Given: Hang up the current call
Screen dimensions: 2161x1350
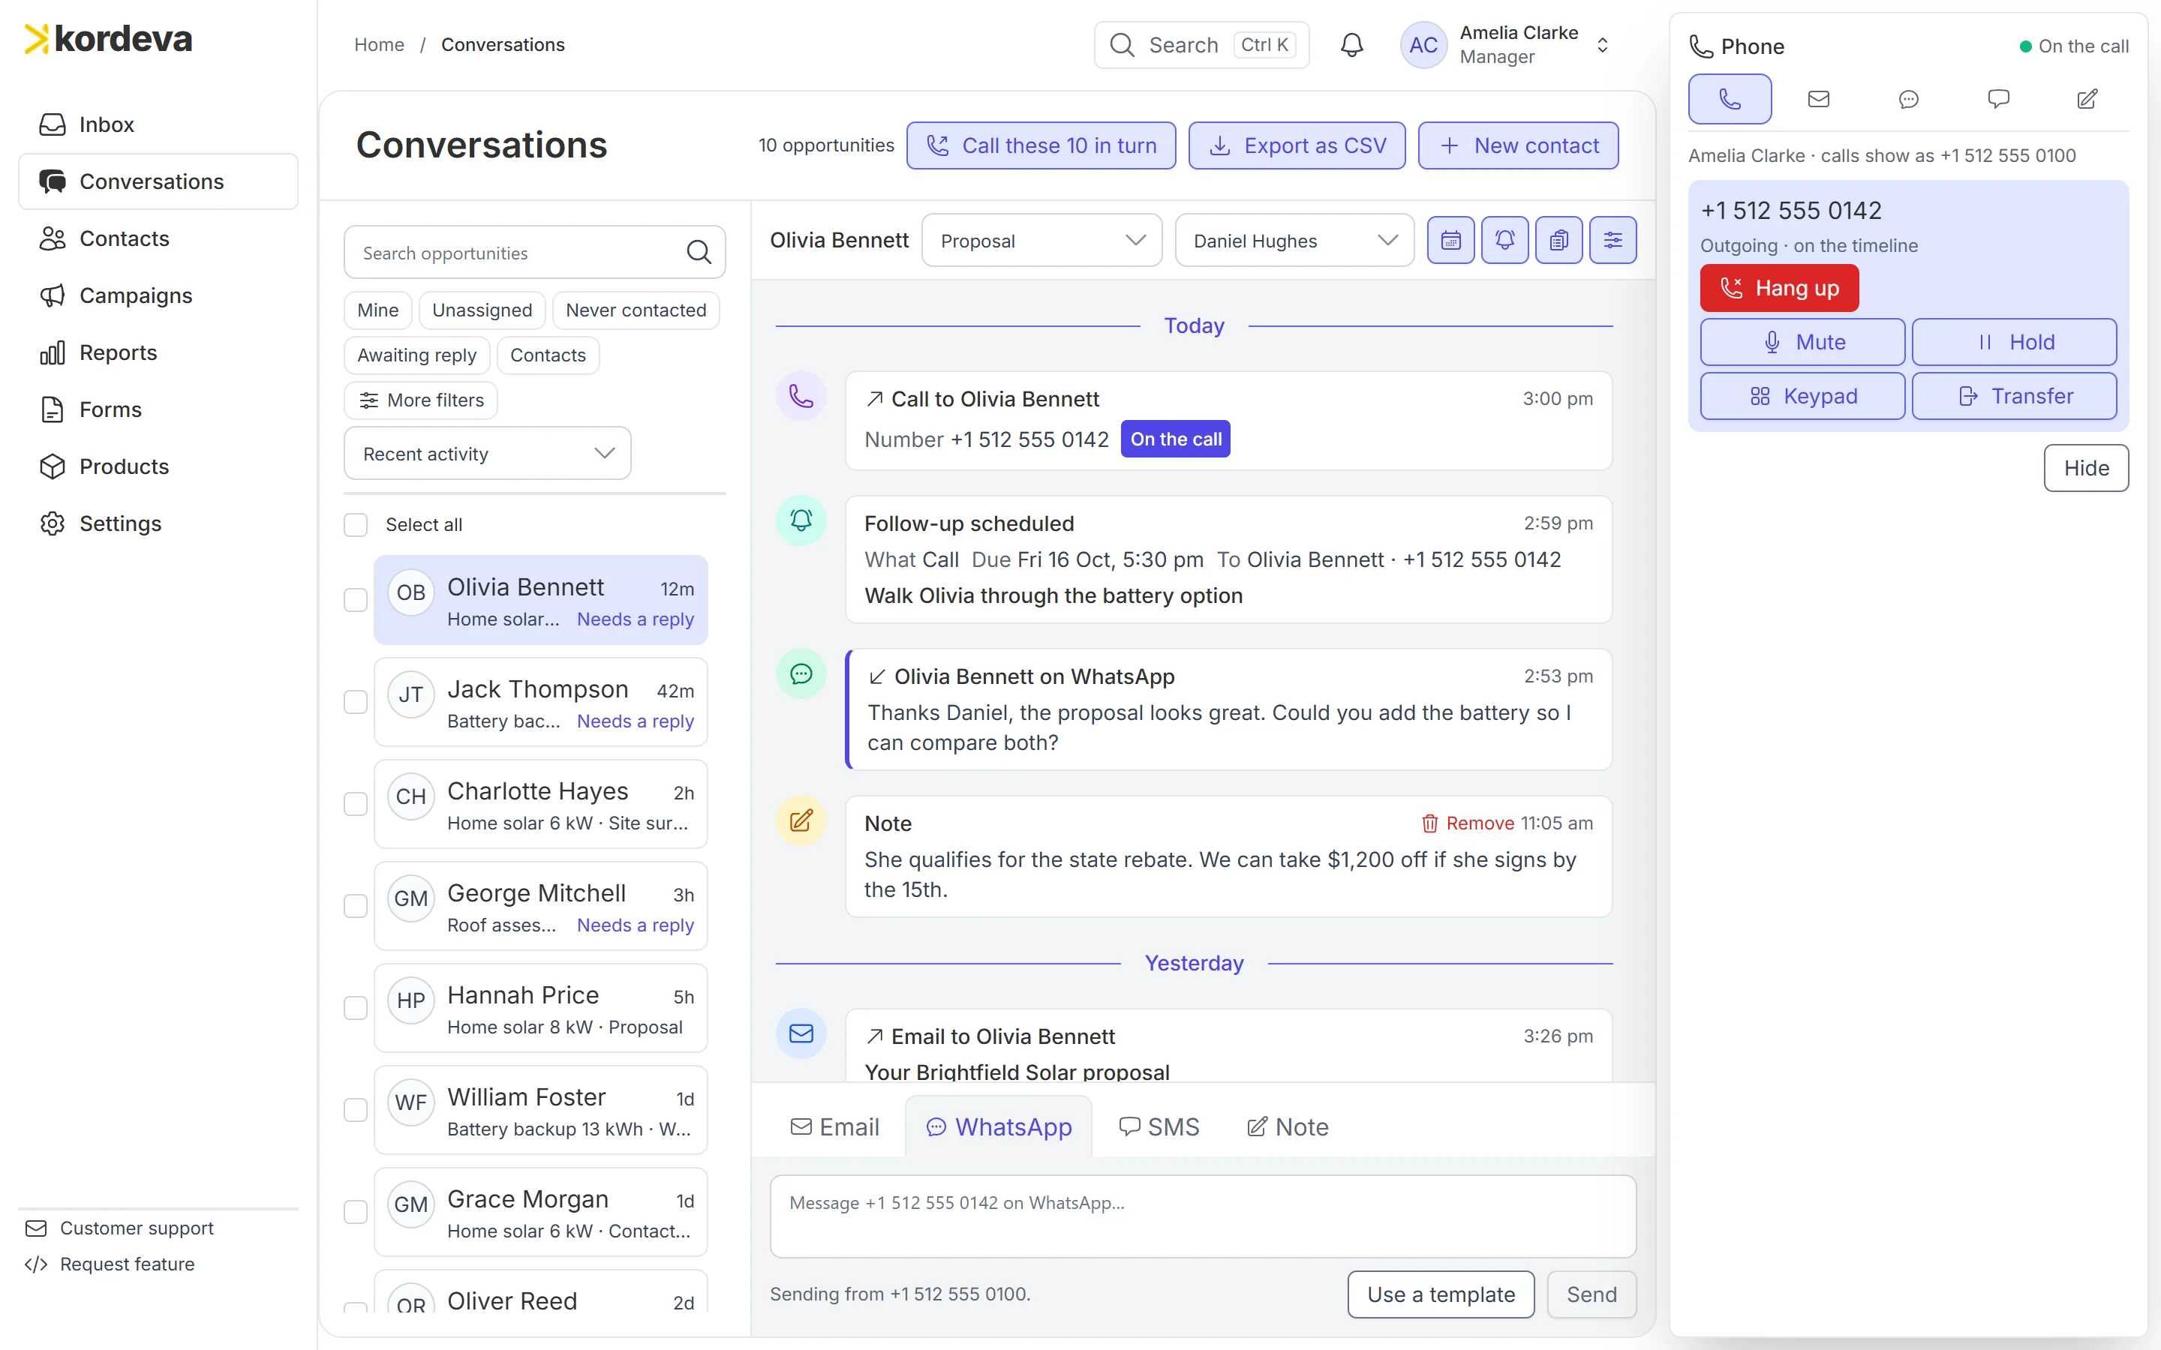Looking at the screenshot, I should (1779, 289).
